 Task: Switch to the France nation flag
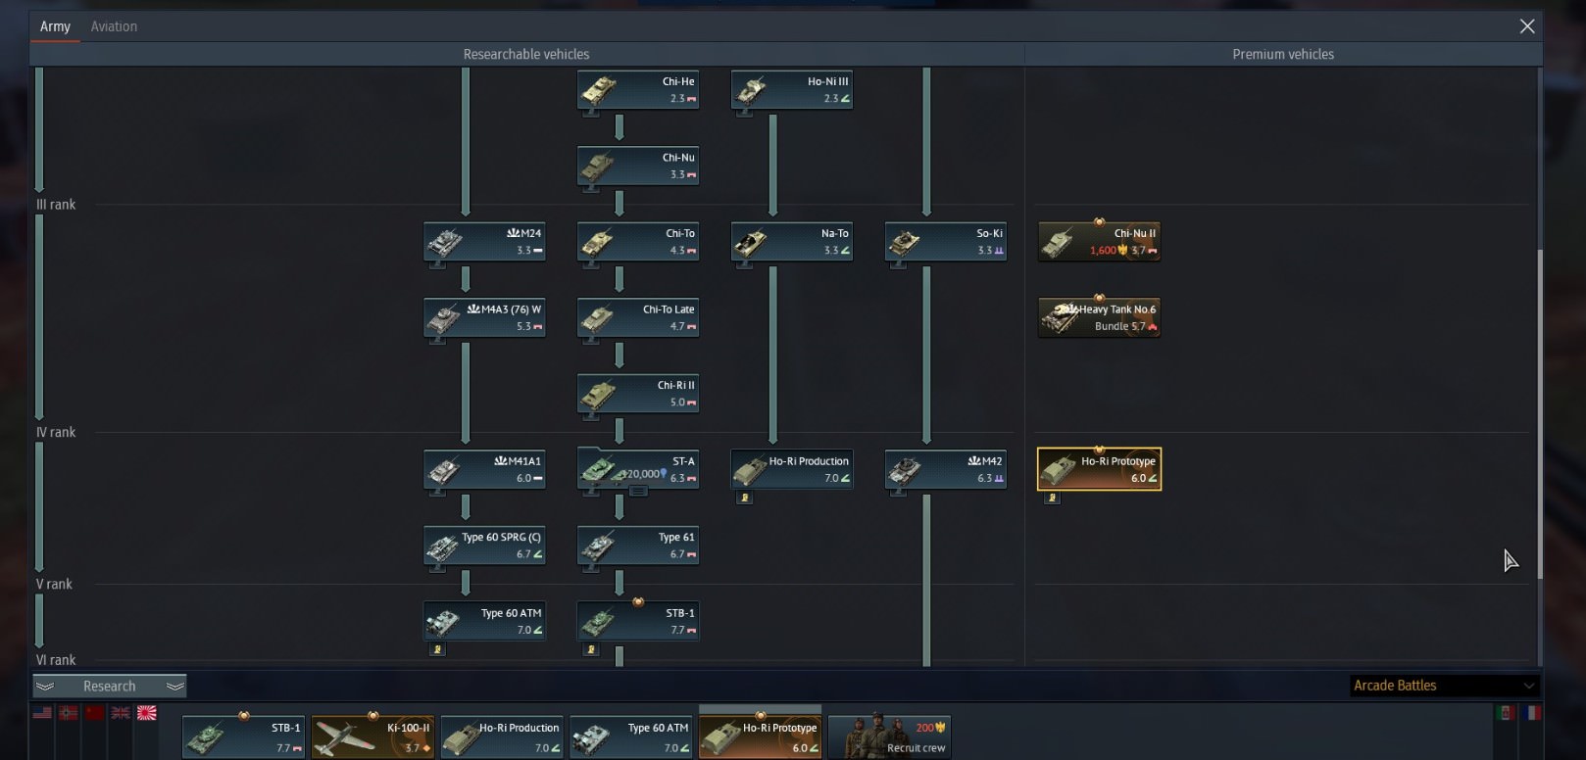click(x=1532, y=713)
